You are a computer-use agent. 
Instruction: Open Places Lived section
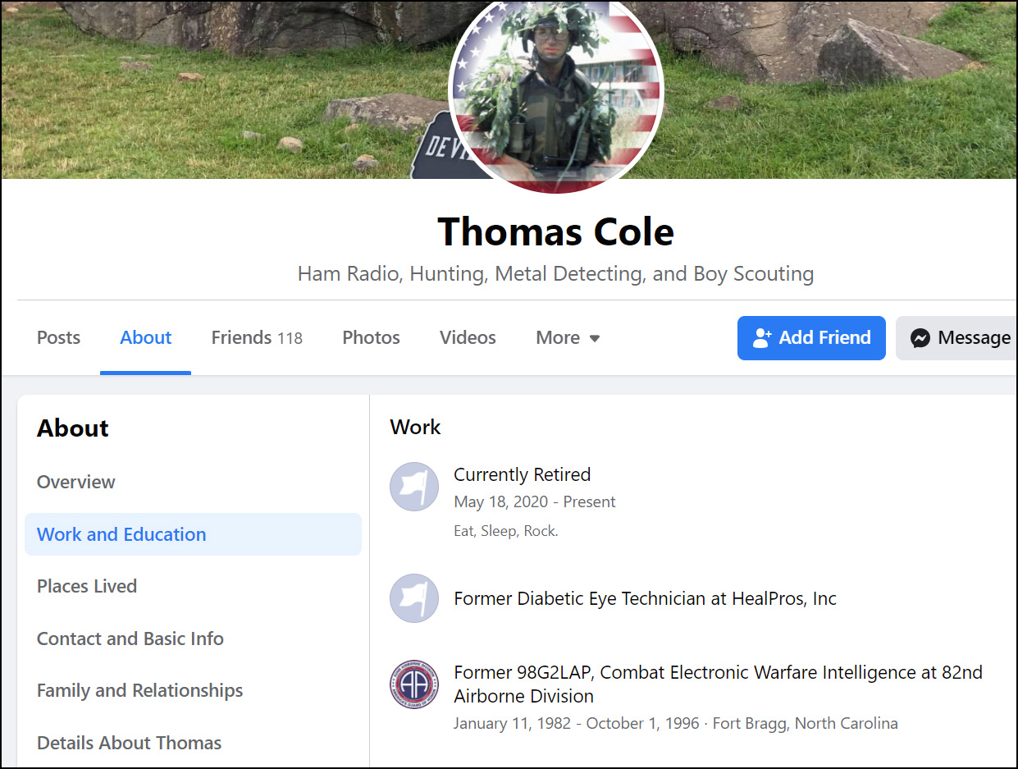pyautogui.click(x=87, y=586)
